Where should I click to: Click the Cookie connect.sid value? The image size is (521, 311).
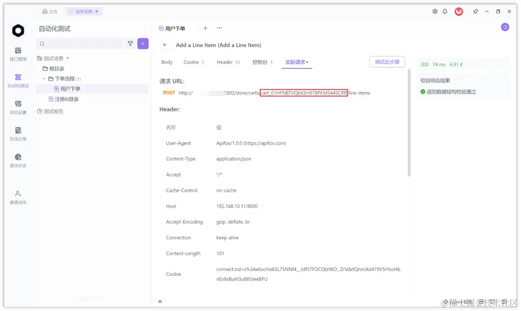click(x=308, y=274)
